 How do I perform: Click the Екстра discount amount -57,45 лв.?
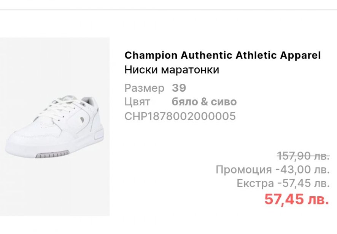click(304, 184)
